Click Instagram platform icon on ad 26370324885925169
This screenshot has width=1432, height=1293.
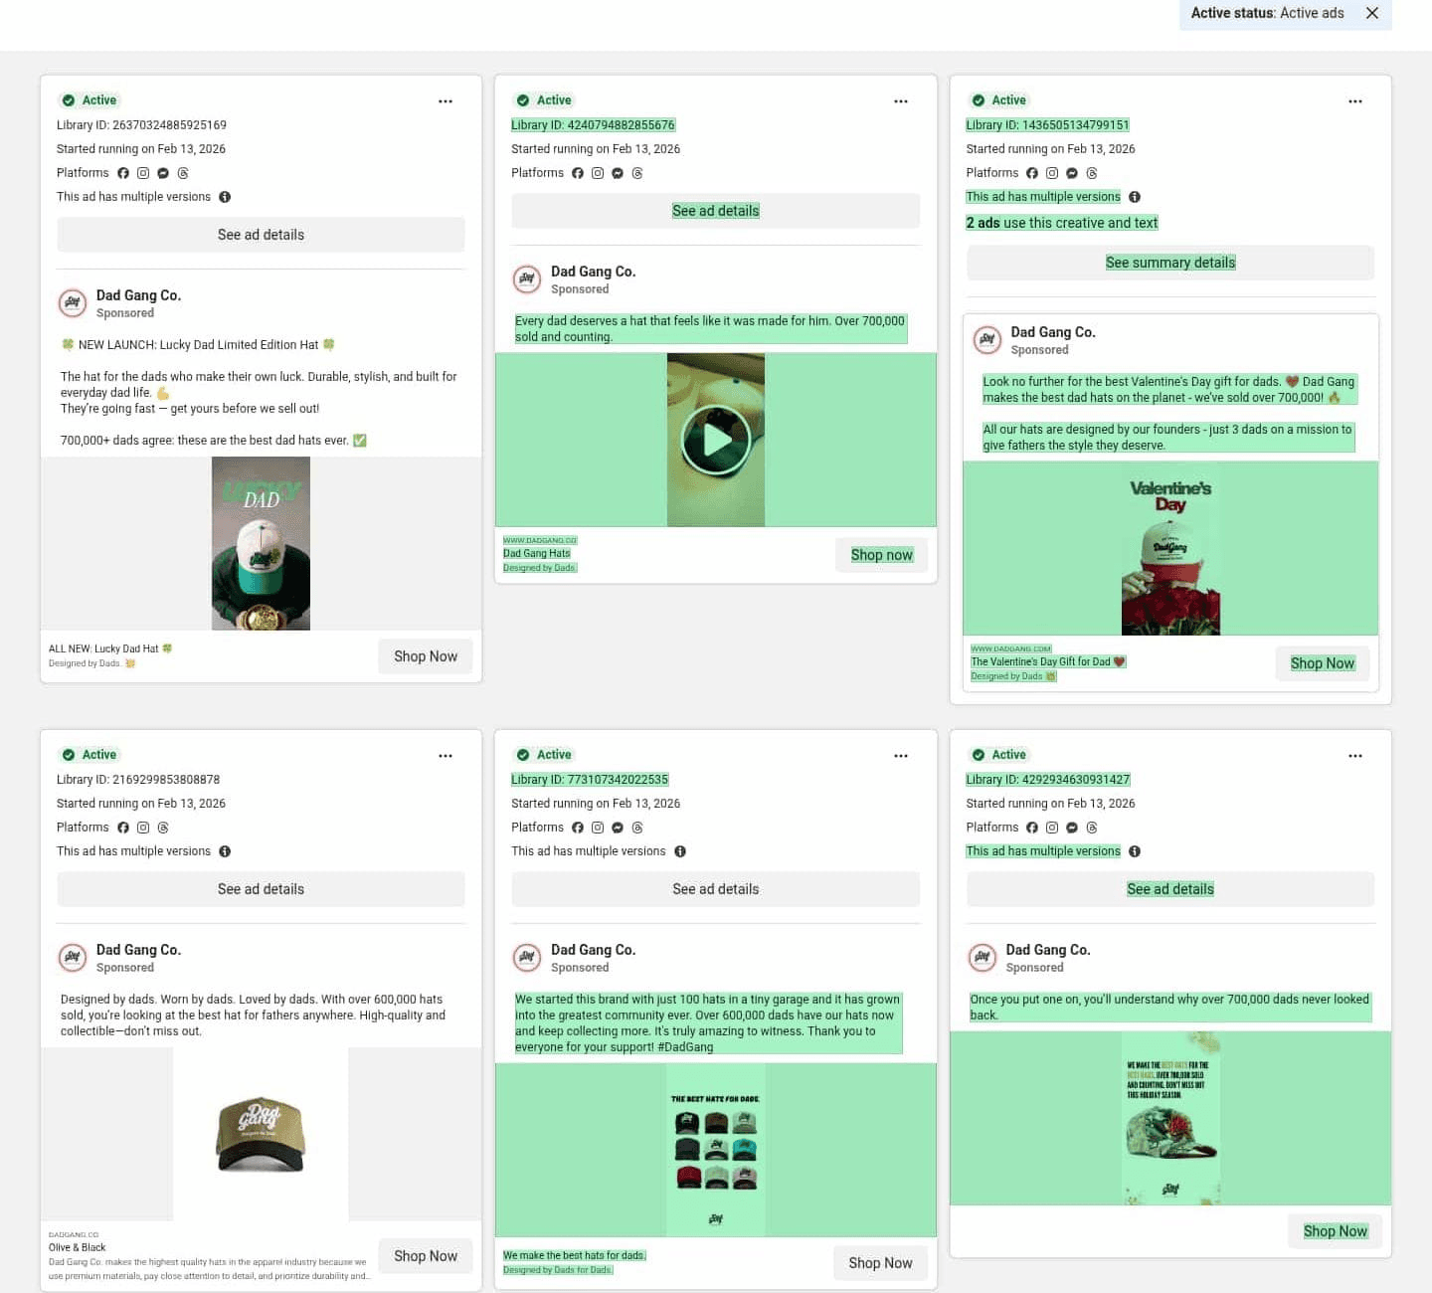point(143,173)
